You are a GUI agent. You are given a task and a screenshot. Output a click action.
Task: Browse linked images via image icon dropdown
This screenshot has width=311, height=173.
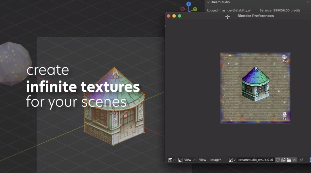232,160
